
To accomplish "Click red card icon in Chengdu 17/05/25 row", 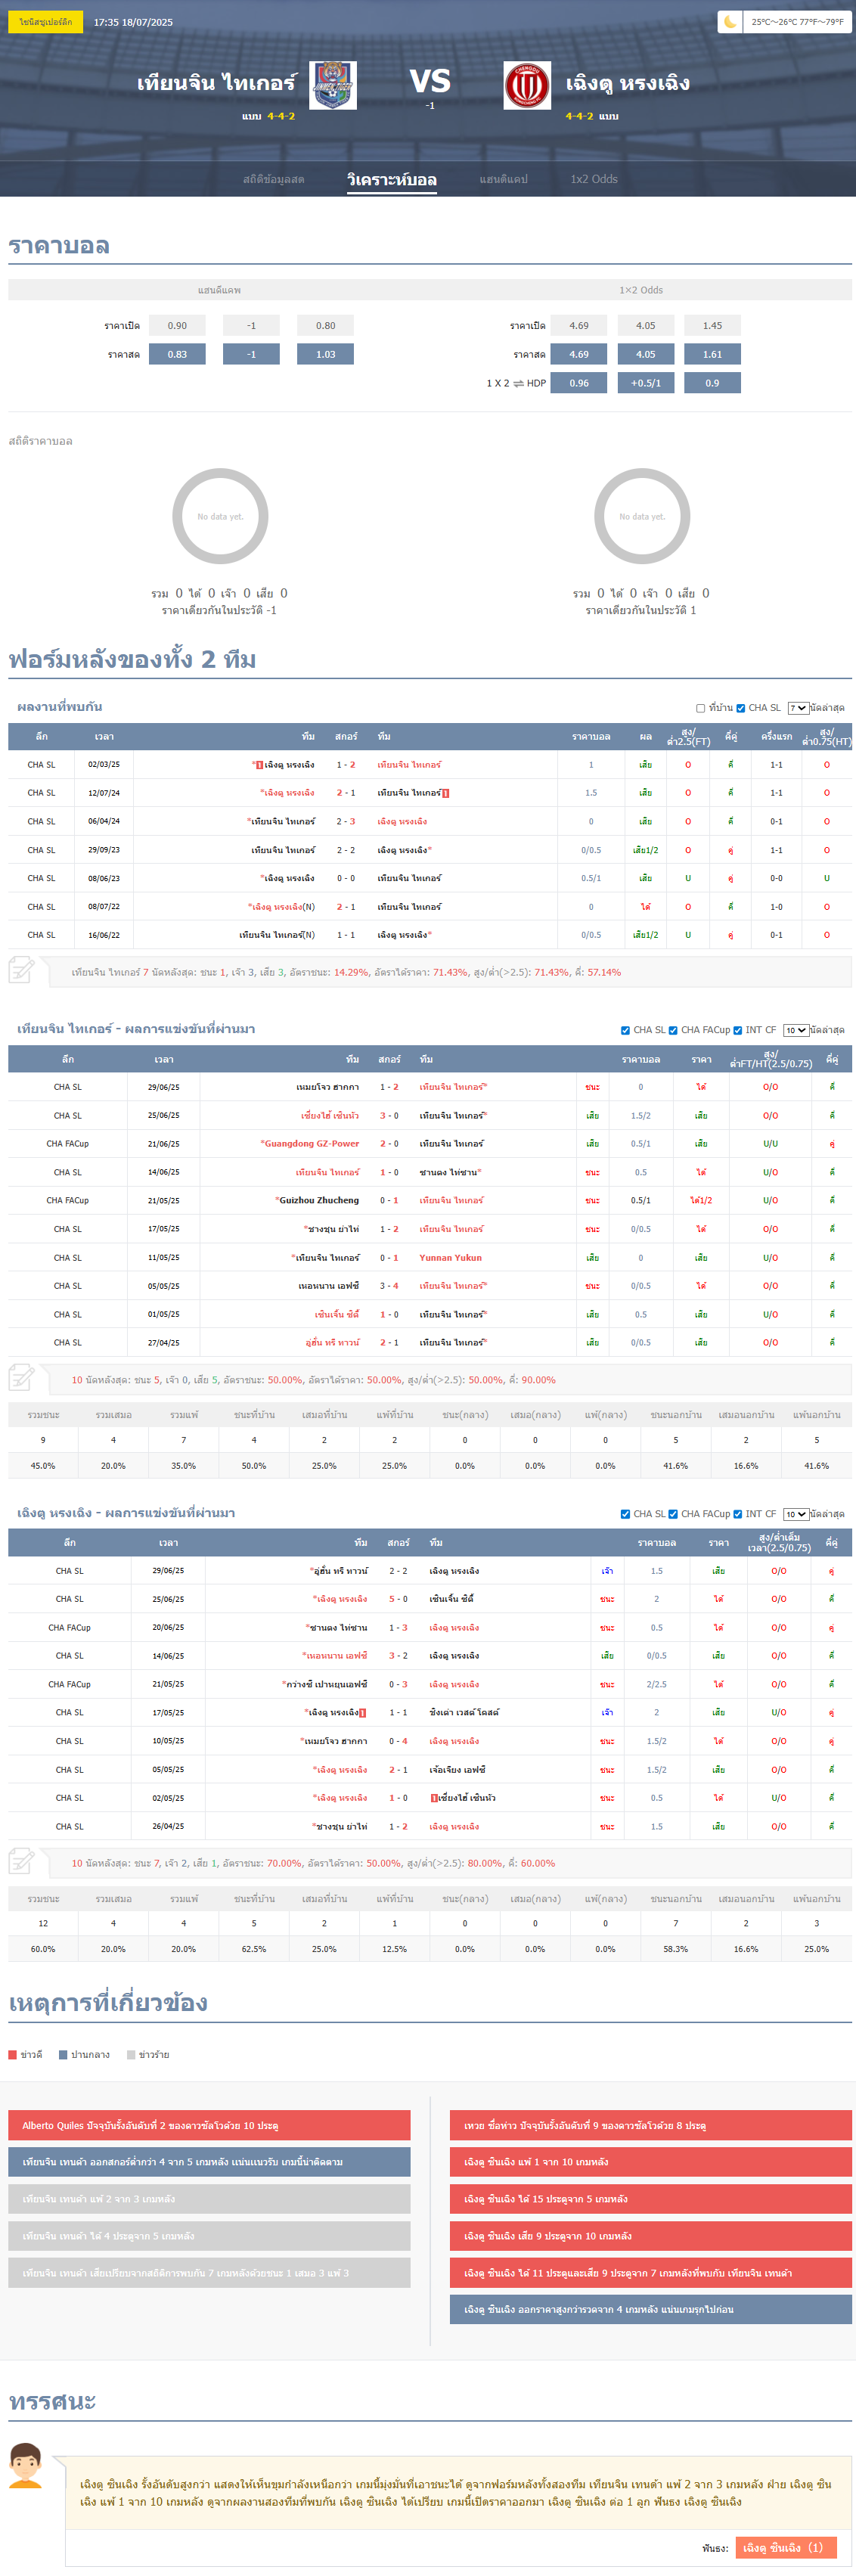I will click(x=362, y=1713).
